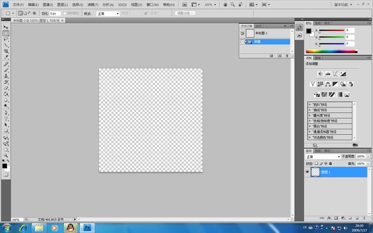
Task: Set history brush source on 未标题-1 snapshot
Action: pos(242,34)
